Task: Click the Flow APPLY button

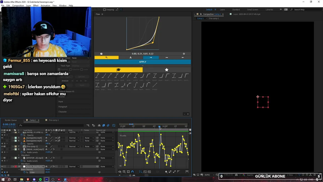Action: pyautogui.click(x=143, y=62)
